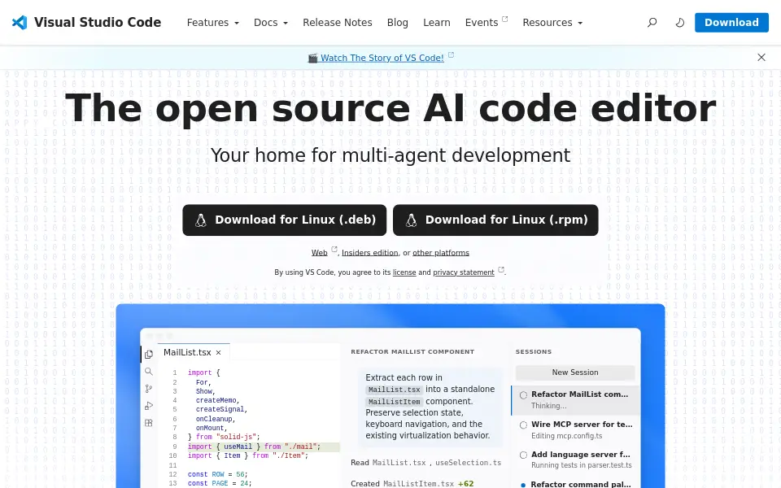Open the Web version link
781x488 pixels.
click(x=319, y=253)
